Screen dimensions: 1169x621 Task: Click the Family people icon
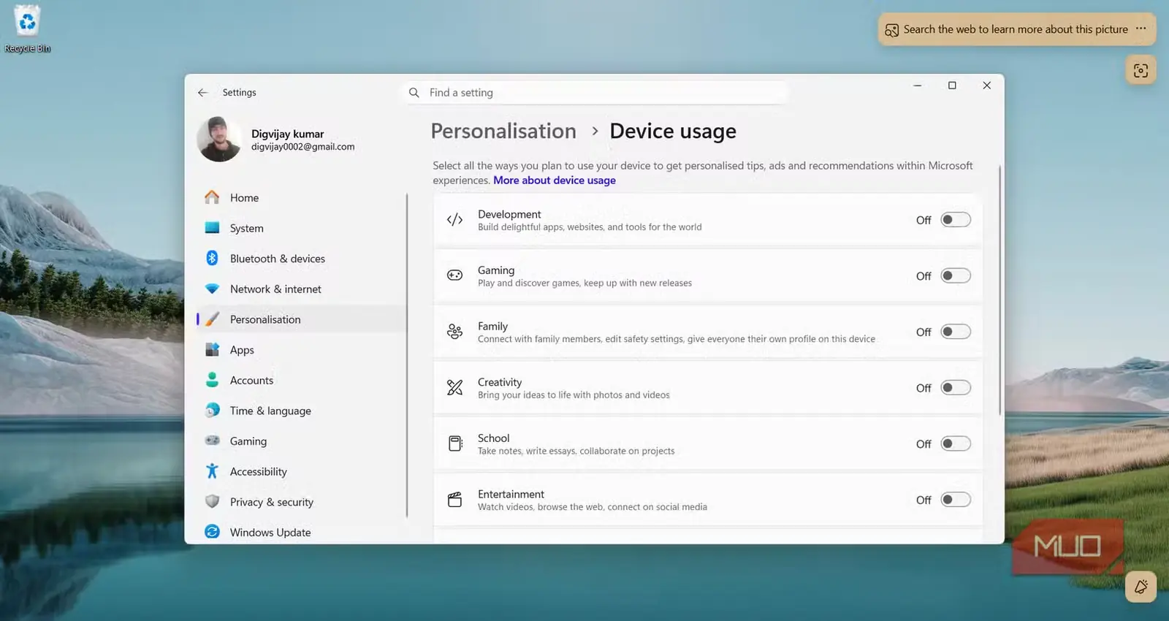[x=454, y=332]
